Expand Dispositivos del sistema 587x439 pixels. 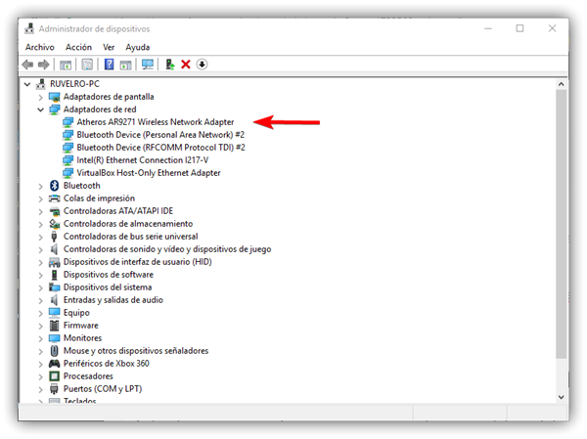(40, 287)
